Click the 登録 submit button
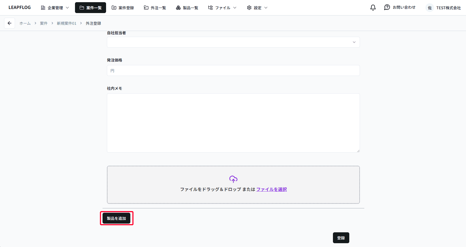466x247 pixels. coord(341,238)
